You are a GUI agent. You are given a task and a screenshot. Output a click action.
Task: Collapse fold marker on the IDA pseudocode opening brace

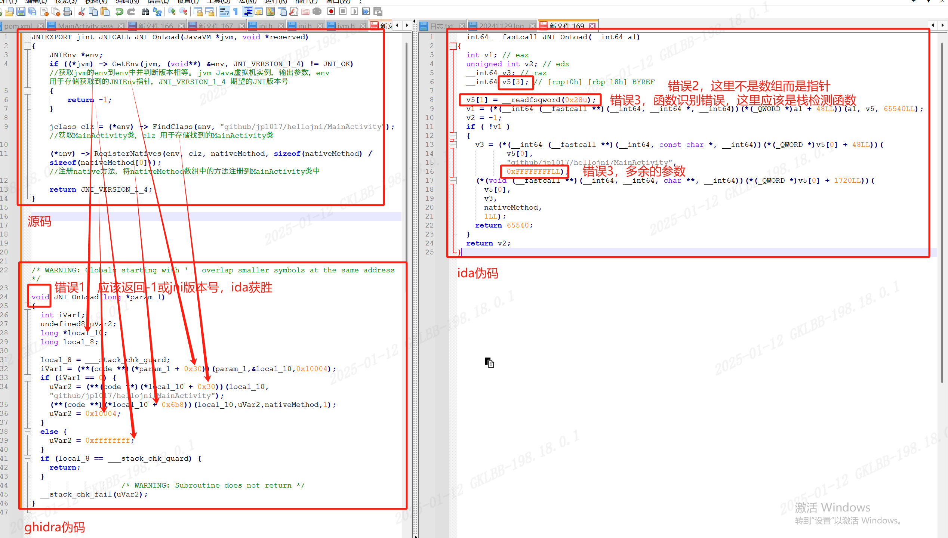pos(453,46)
